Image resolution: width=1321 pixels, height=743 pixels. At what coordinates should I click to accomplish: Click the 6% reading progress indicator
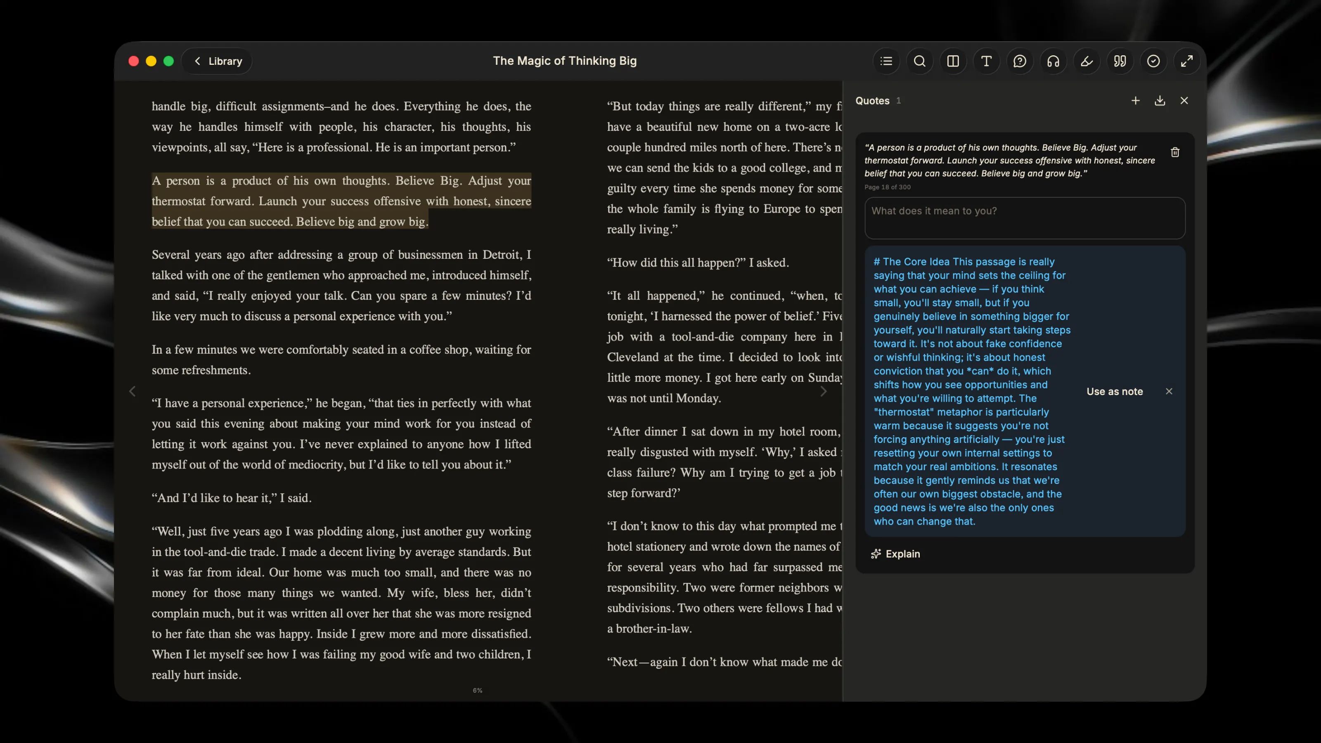click(x=478, y=690)
